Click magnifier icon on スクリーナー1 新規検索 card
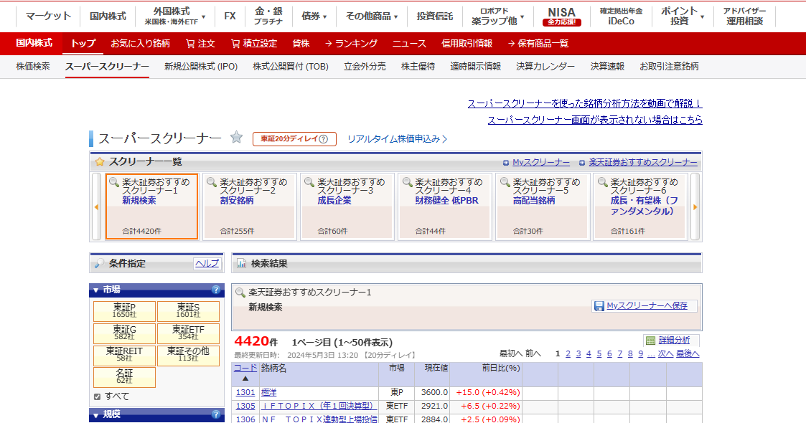This screenshot has height=423, width=806. [114, 182]
